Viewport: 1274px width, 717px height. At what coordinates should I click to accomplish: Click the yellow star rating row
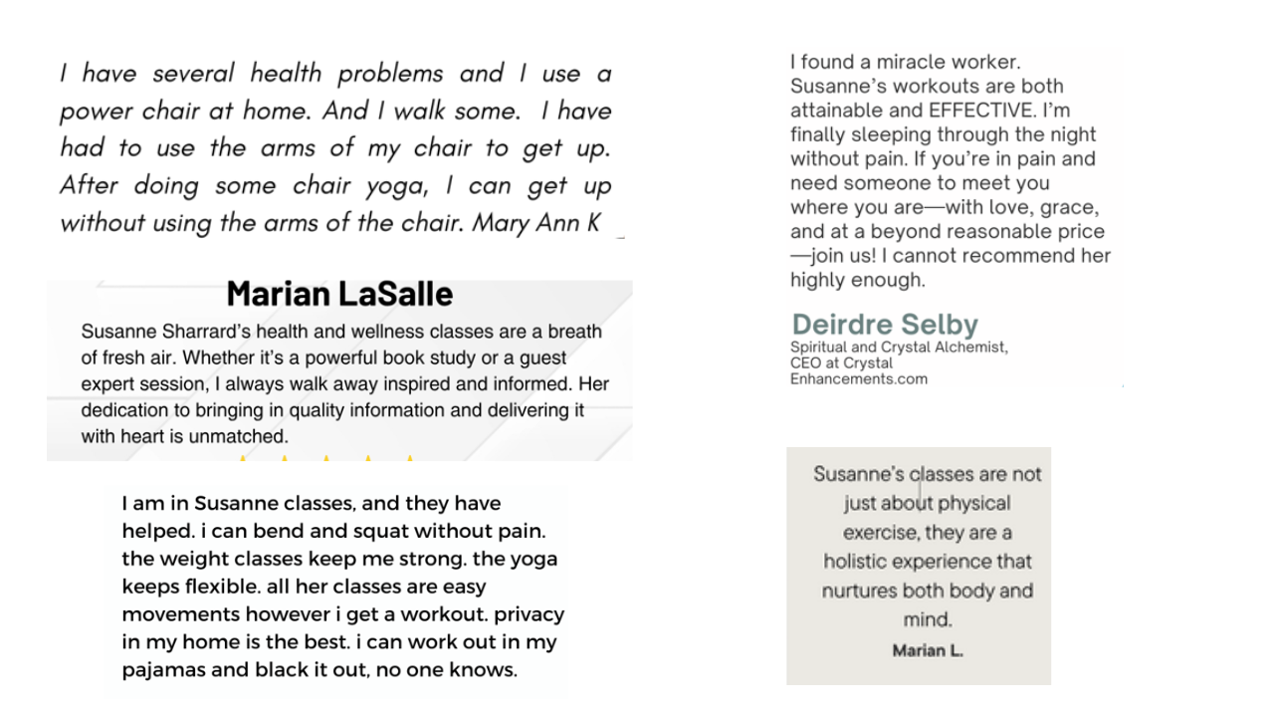(x=325, y=458)
